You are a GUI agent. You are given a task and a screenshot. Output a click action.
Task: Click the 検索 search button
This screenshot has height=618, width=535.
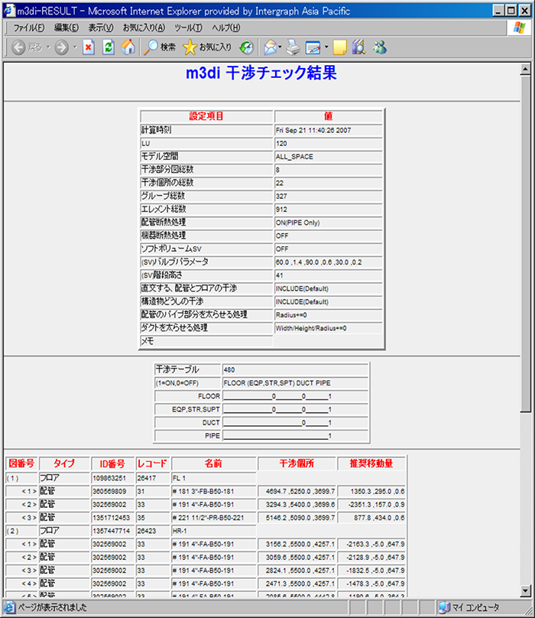tap(159, 47)
